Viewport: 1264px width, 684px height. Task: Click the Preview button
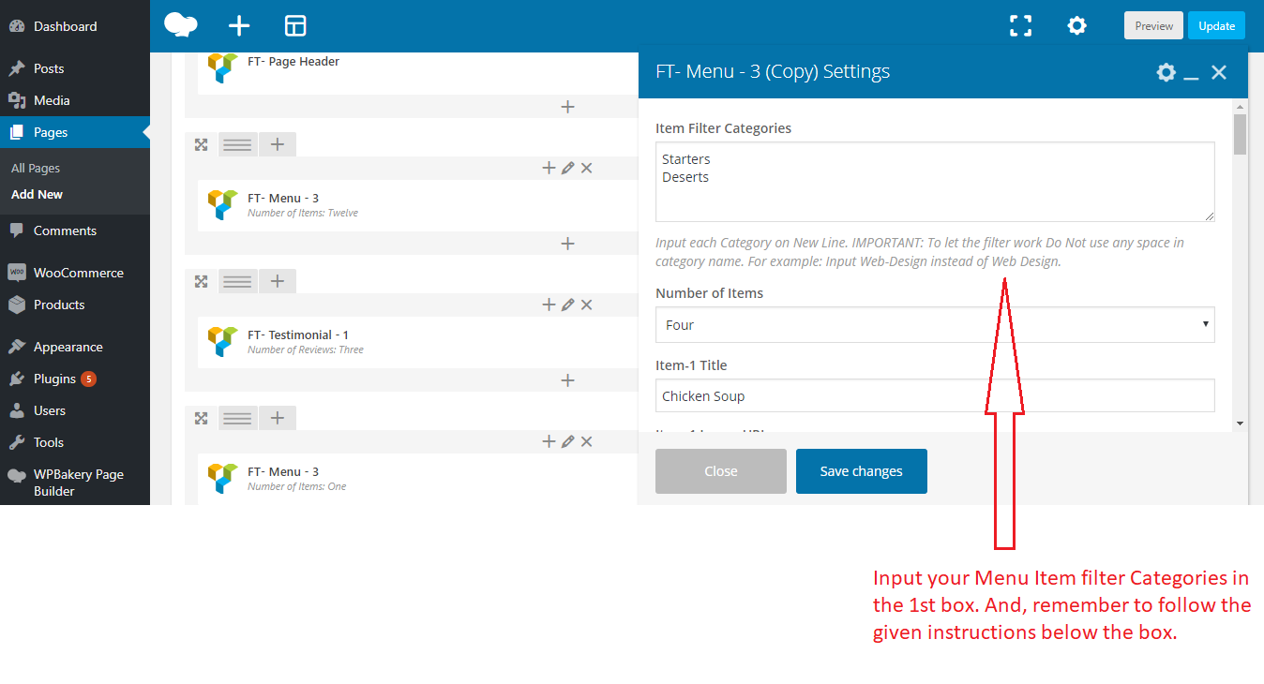pyautogui.click(x=1153, y=26)
